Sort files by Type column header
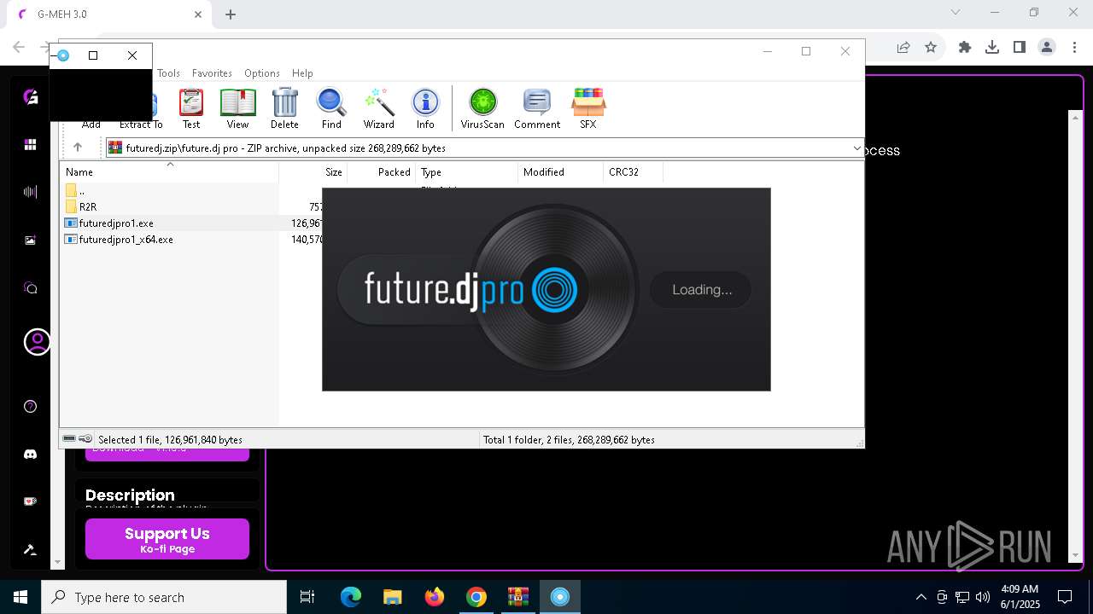1093x614 pixels. point(466,172)
